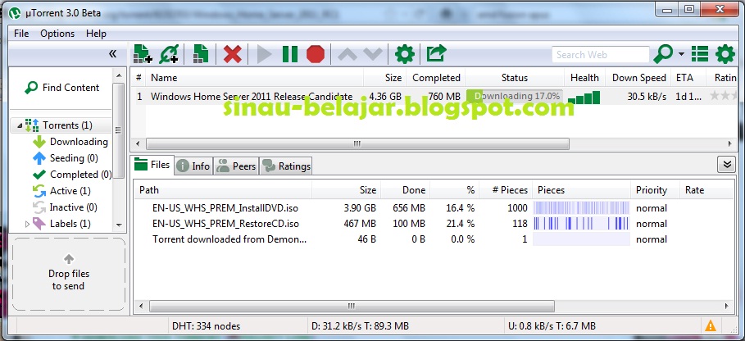Toggle the list view icon
The width and height of the screenshot is (745, 341).
700,54
